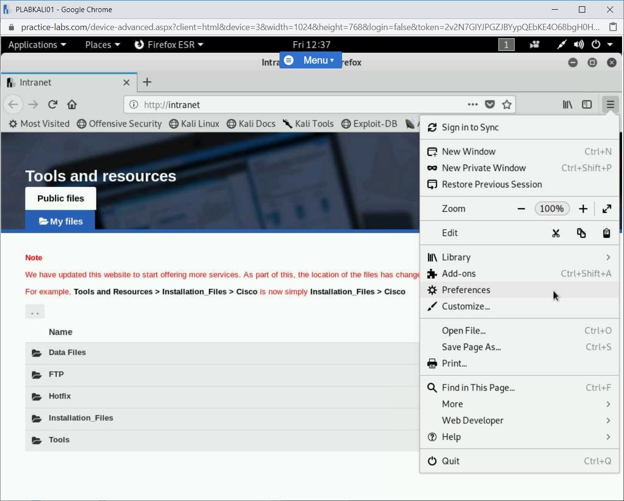Toggle the sidebar view icon
Image resolution: width=624 pixels, height=501 pixels.
coord(587,104)
